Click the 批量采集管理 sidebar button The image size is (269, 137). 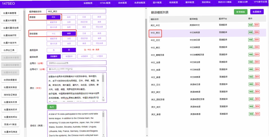tap(10, 13)
